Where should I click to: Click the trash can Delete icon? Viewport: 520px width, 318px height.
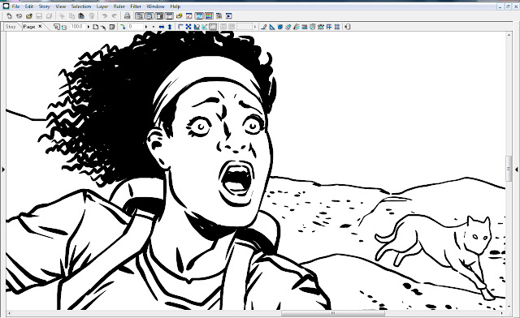tap(92, 16)
